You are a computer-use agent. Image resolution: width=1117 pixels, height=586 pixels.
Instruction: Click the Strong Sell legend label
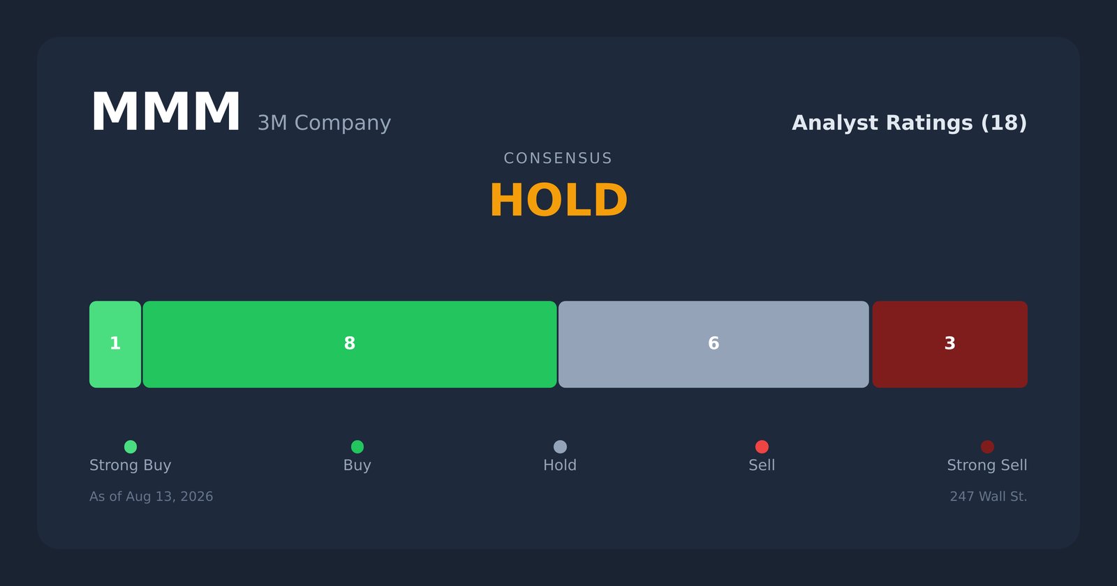click(x=987, y=465)
